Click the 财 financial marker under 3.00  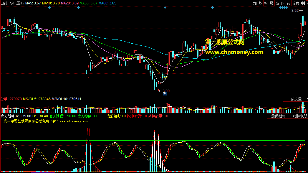point(165,94)
